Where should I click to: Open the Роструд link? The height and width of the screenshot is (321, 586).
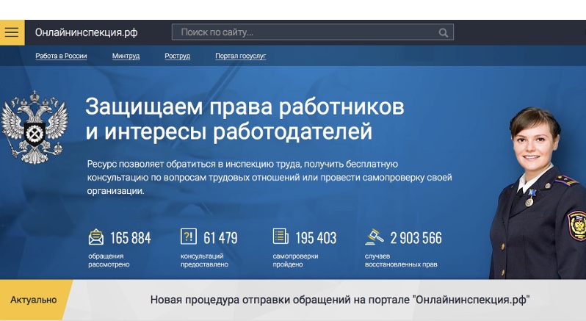pyautogui.click(x=177, y=56)
